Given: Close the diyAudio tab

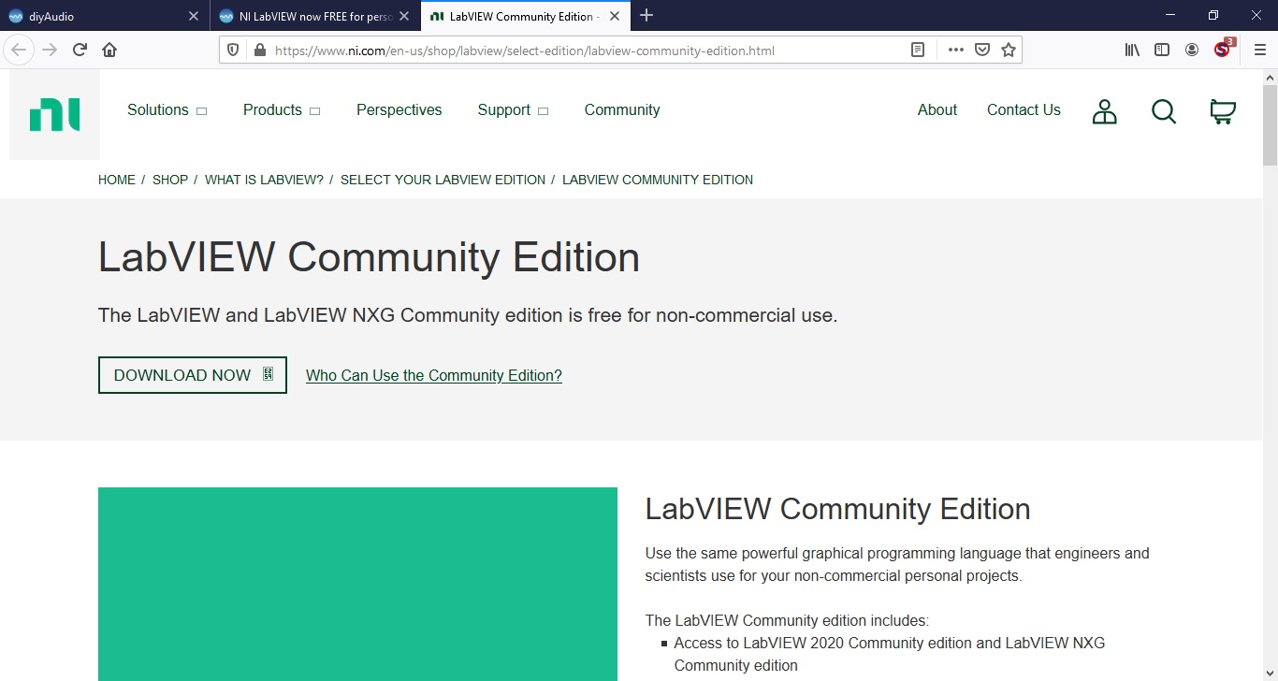Looking at the screenshot, I should (194, 16).
